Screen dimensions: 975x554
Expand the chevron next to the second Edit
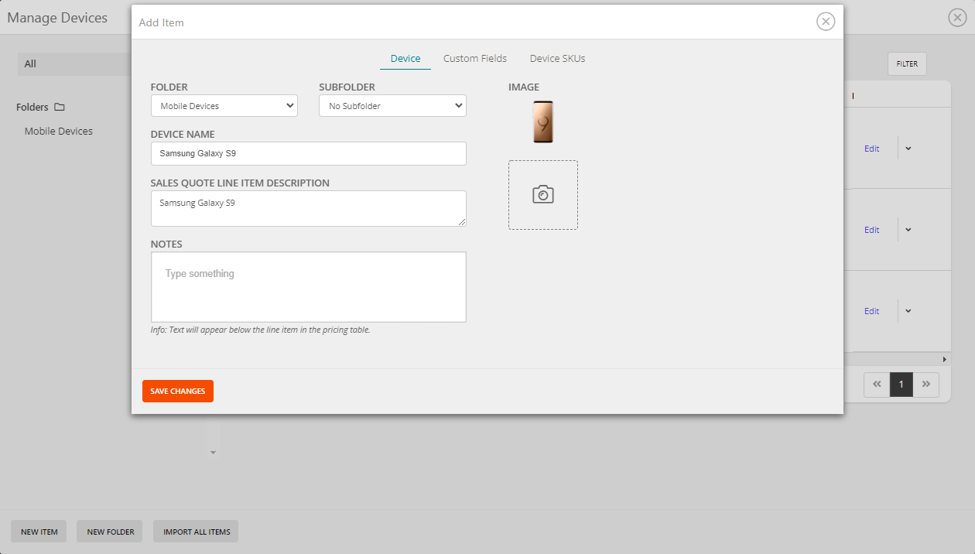[x=908, y=229]
